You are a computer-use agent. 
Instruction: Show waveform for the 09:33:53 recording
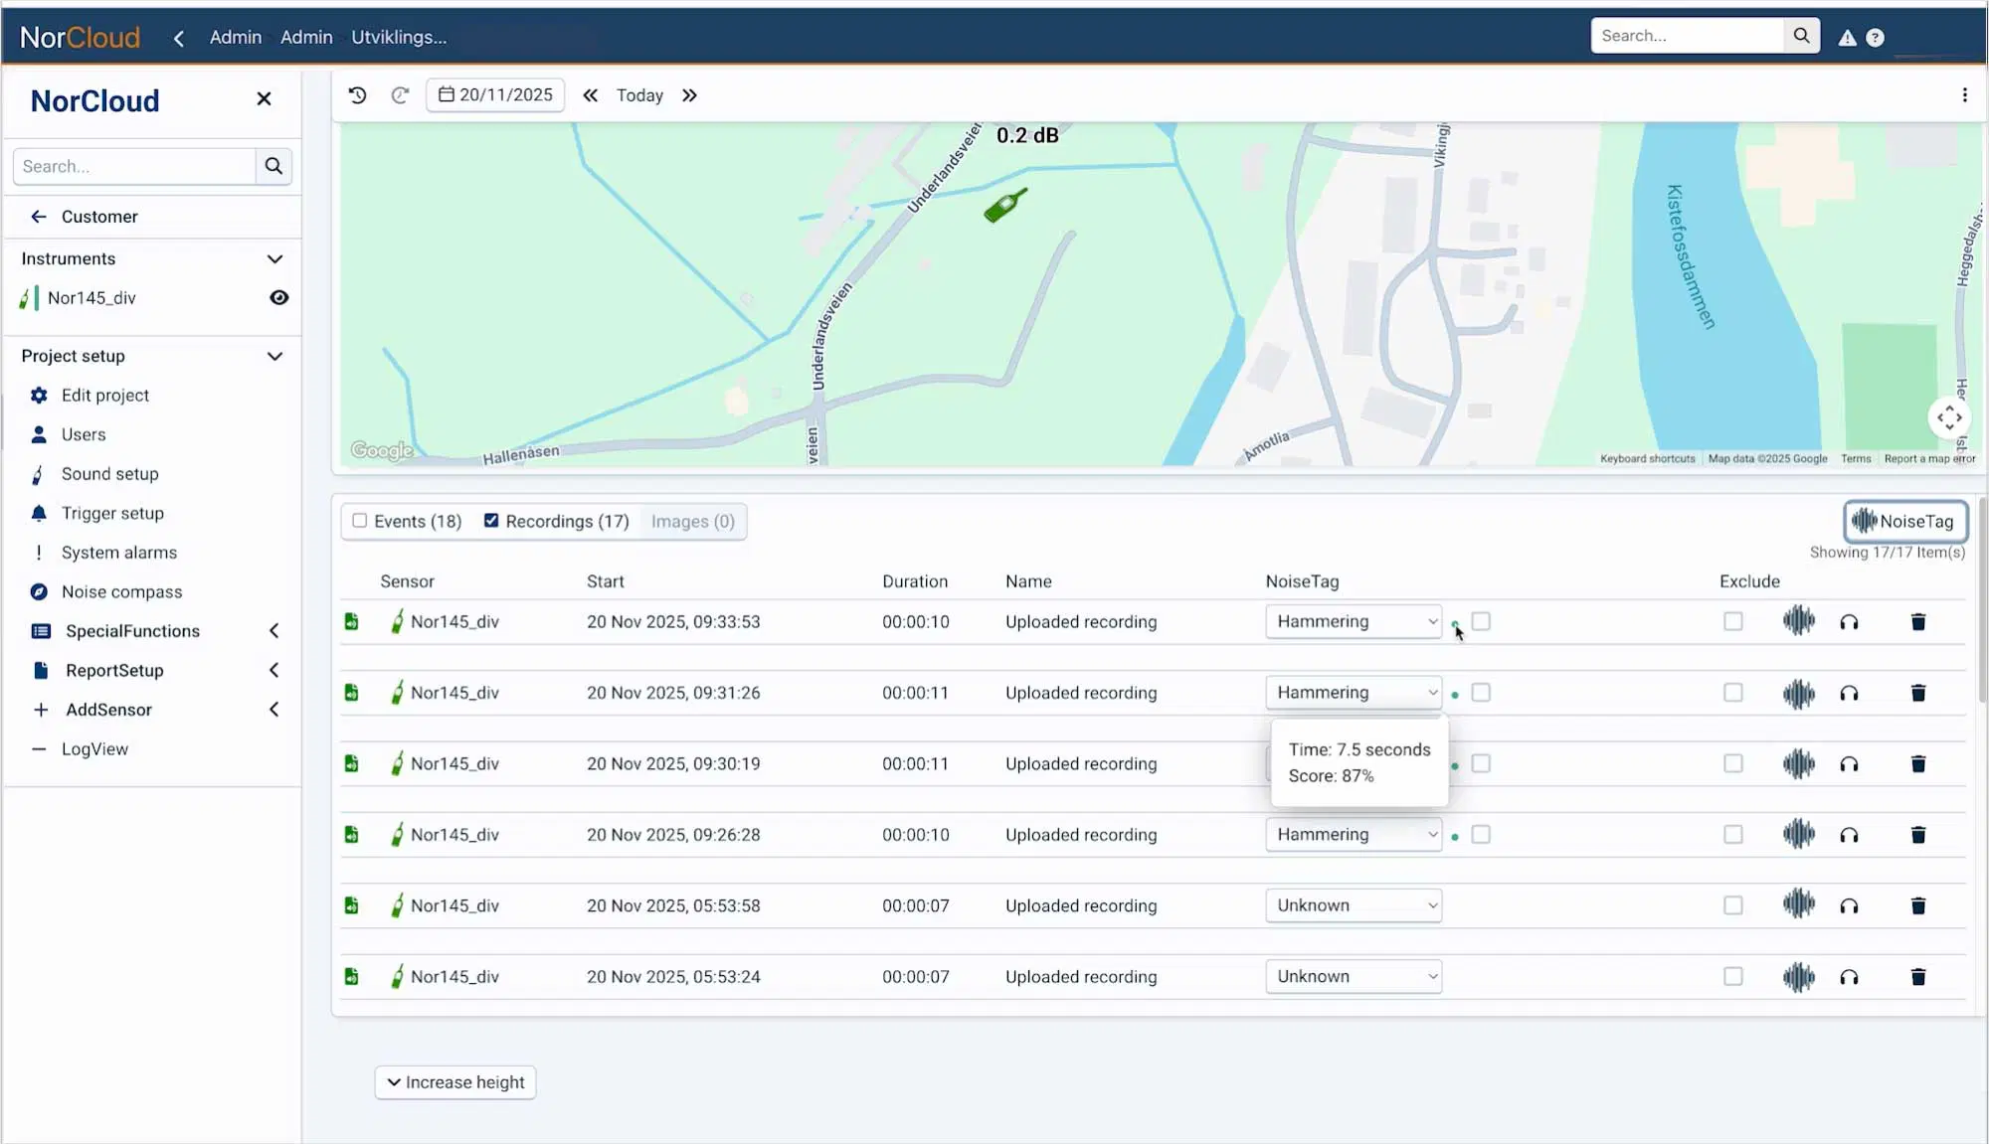pos(1798,621)
